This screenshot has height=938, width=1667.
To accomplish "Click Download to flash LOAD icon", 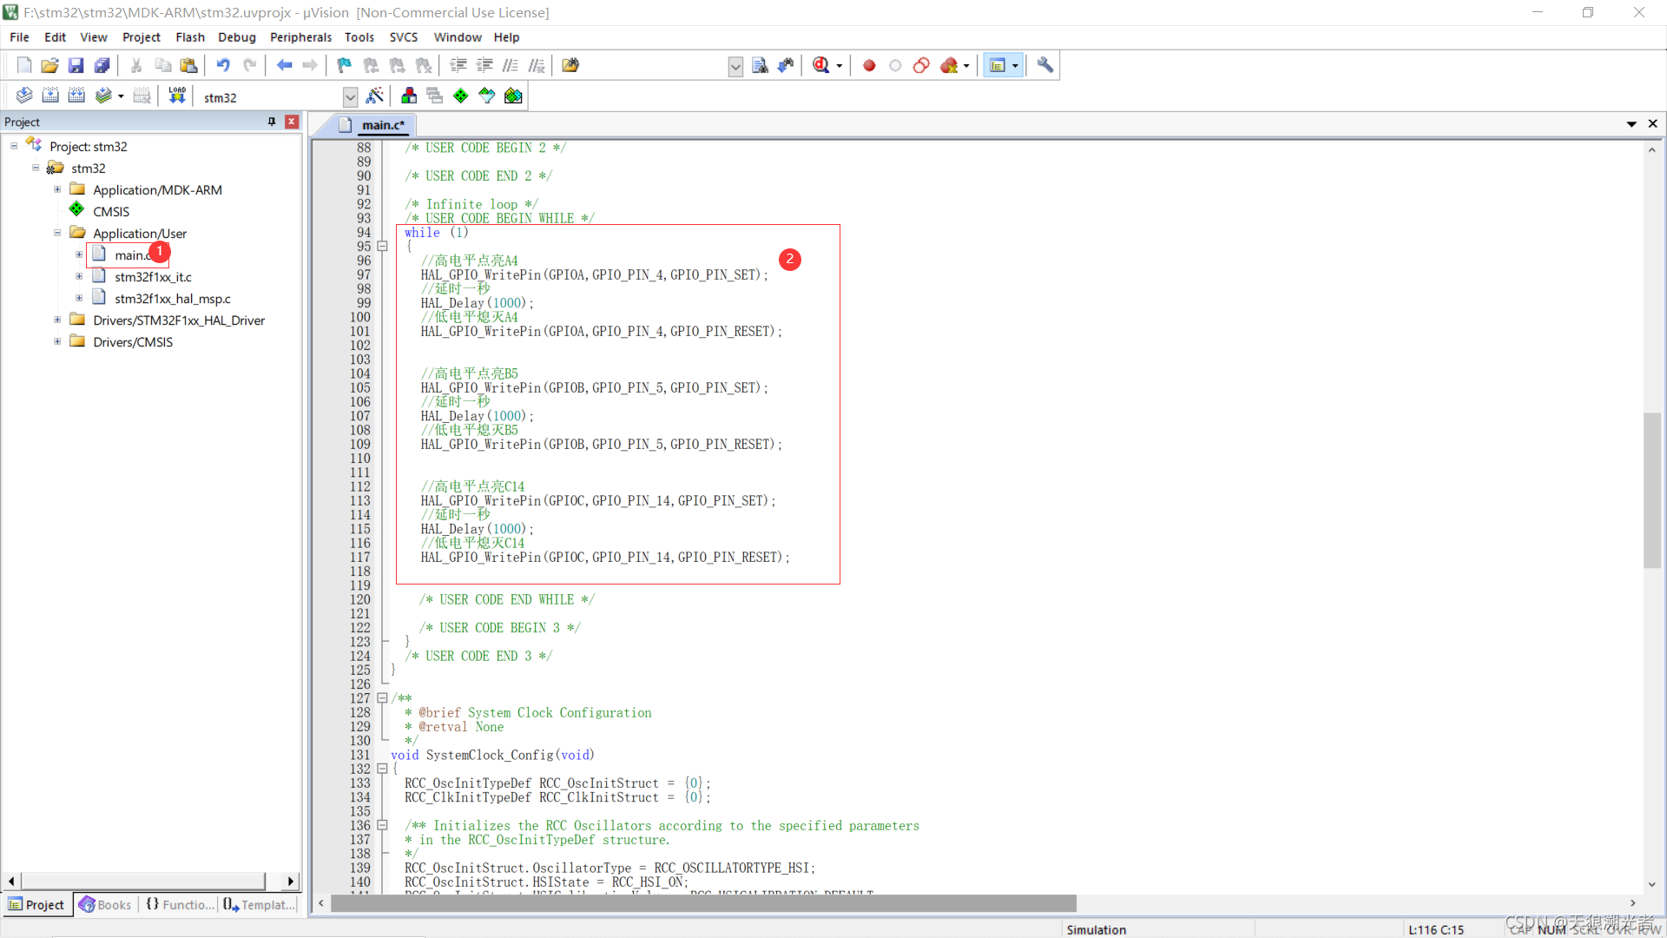I will pyautogui.click(x=177, y=96).
